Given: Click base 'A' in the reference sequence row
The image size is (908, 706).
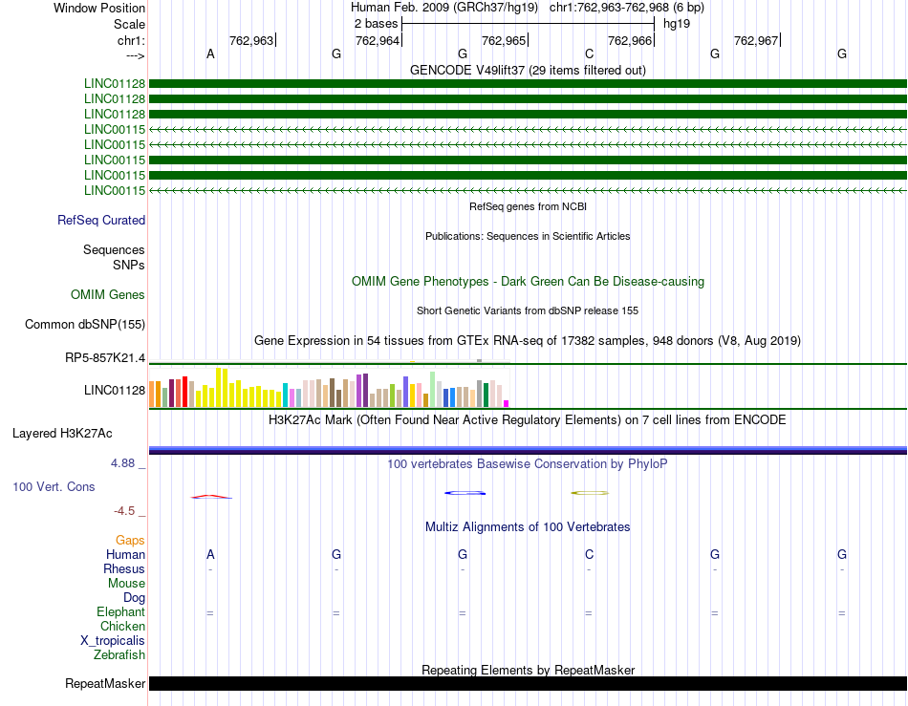Looking at the screenshot, I should [x=211, y=53].
